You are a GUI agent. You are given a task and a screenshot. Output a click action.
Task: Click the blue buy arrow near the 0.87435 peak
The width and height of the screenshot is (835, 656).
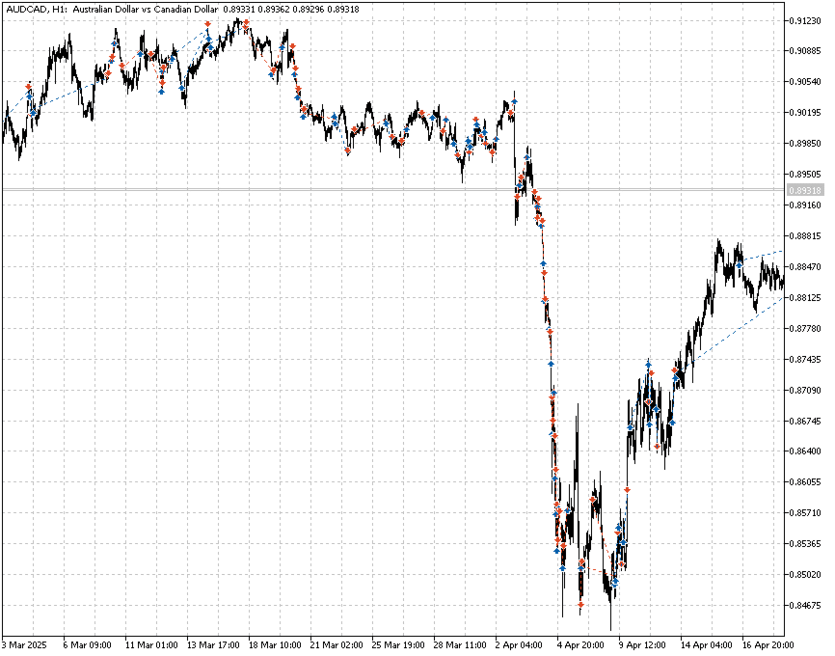coord(649,365)
